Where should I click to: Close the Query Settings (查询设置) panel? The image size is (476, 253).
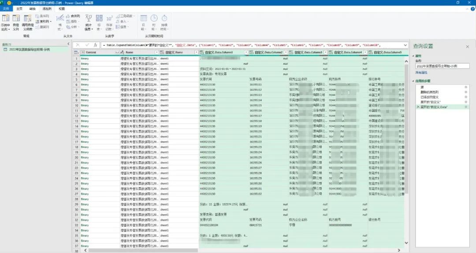(468, 47)
